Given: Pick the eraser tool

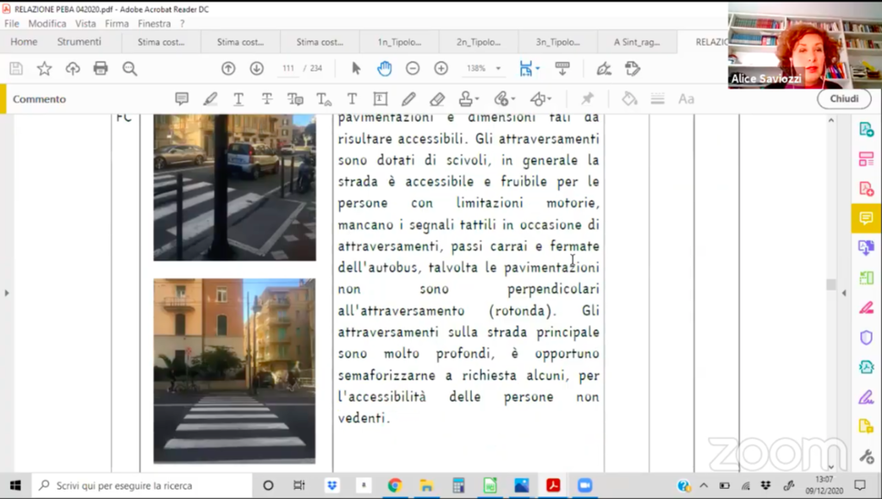Looking at the screenshot, I should click(x=437, y=99).
